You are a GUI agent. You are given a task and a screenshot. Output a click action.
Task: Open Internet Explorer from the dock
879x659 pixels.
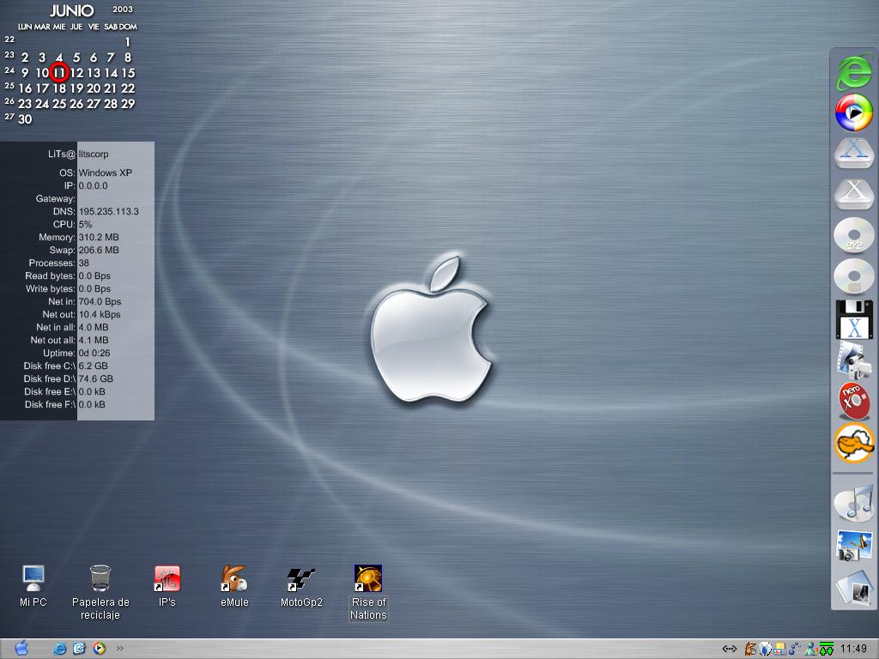(853, 72)
